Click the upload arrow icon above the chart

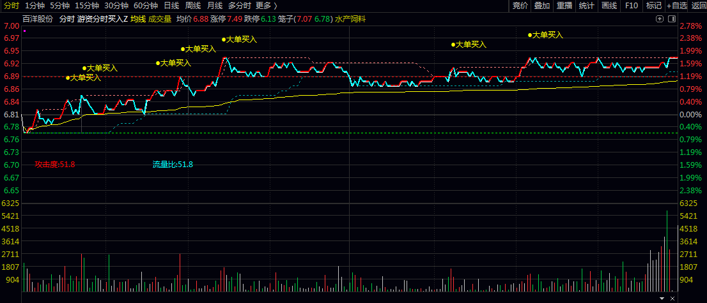(x=660, y=19)
